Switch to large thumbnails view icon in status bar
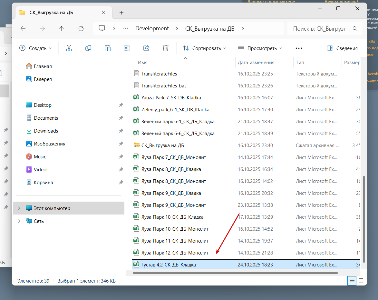Viewport: 378px width, 300px height. (x=361, y=281)
